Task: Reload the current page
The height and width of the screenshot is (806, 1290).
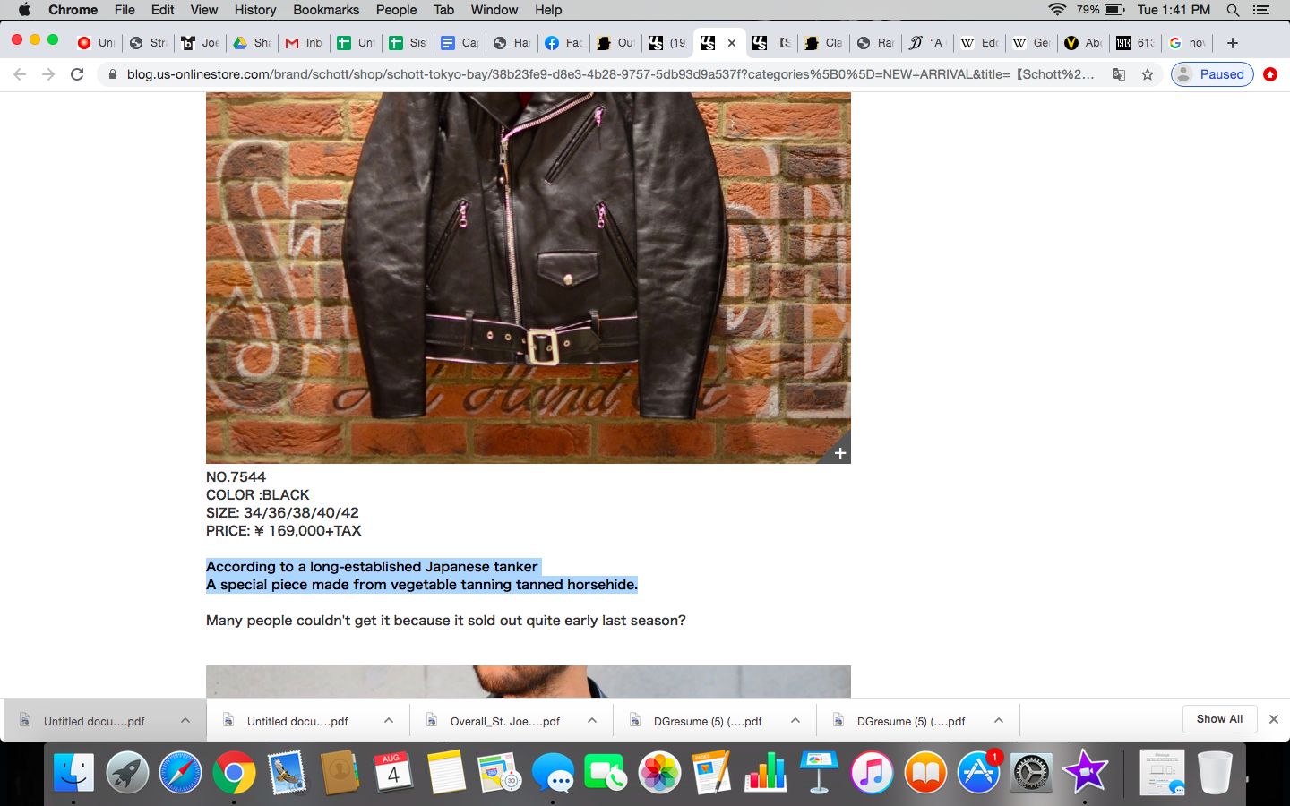Action: point(77,74)
